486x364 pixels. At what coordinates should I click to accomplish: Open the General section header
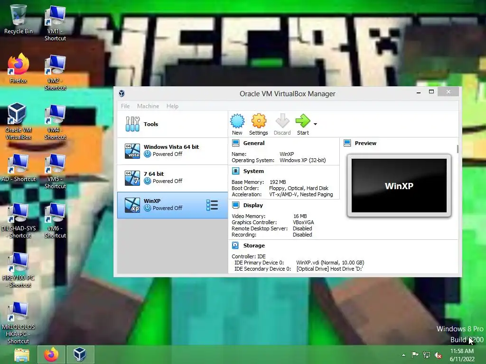253,143
